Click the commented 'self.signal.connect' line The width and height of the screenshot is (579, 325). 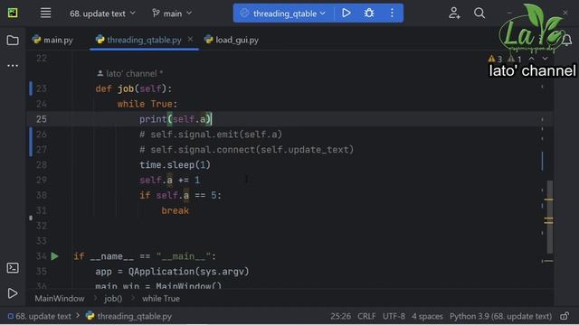[x=247, y=150]
